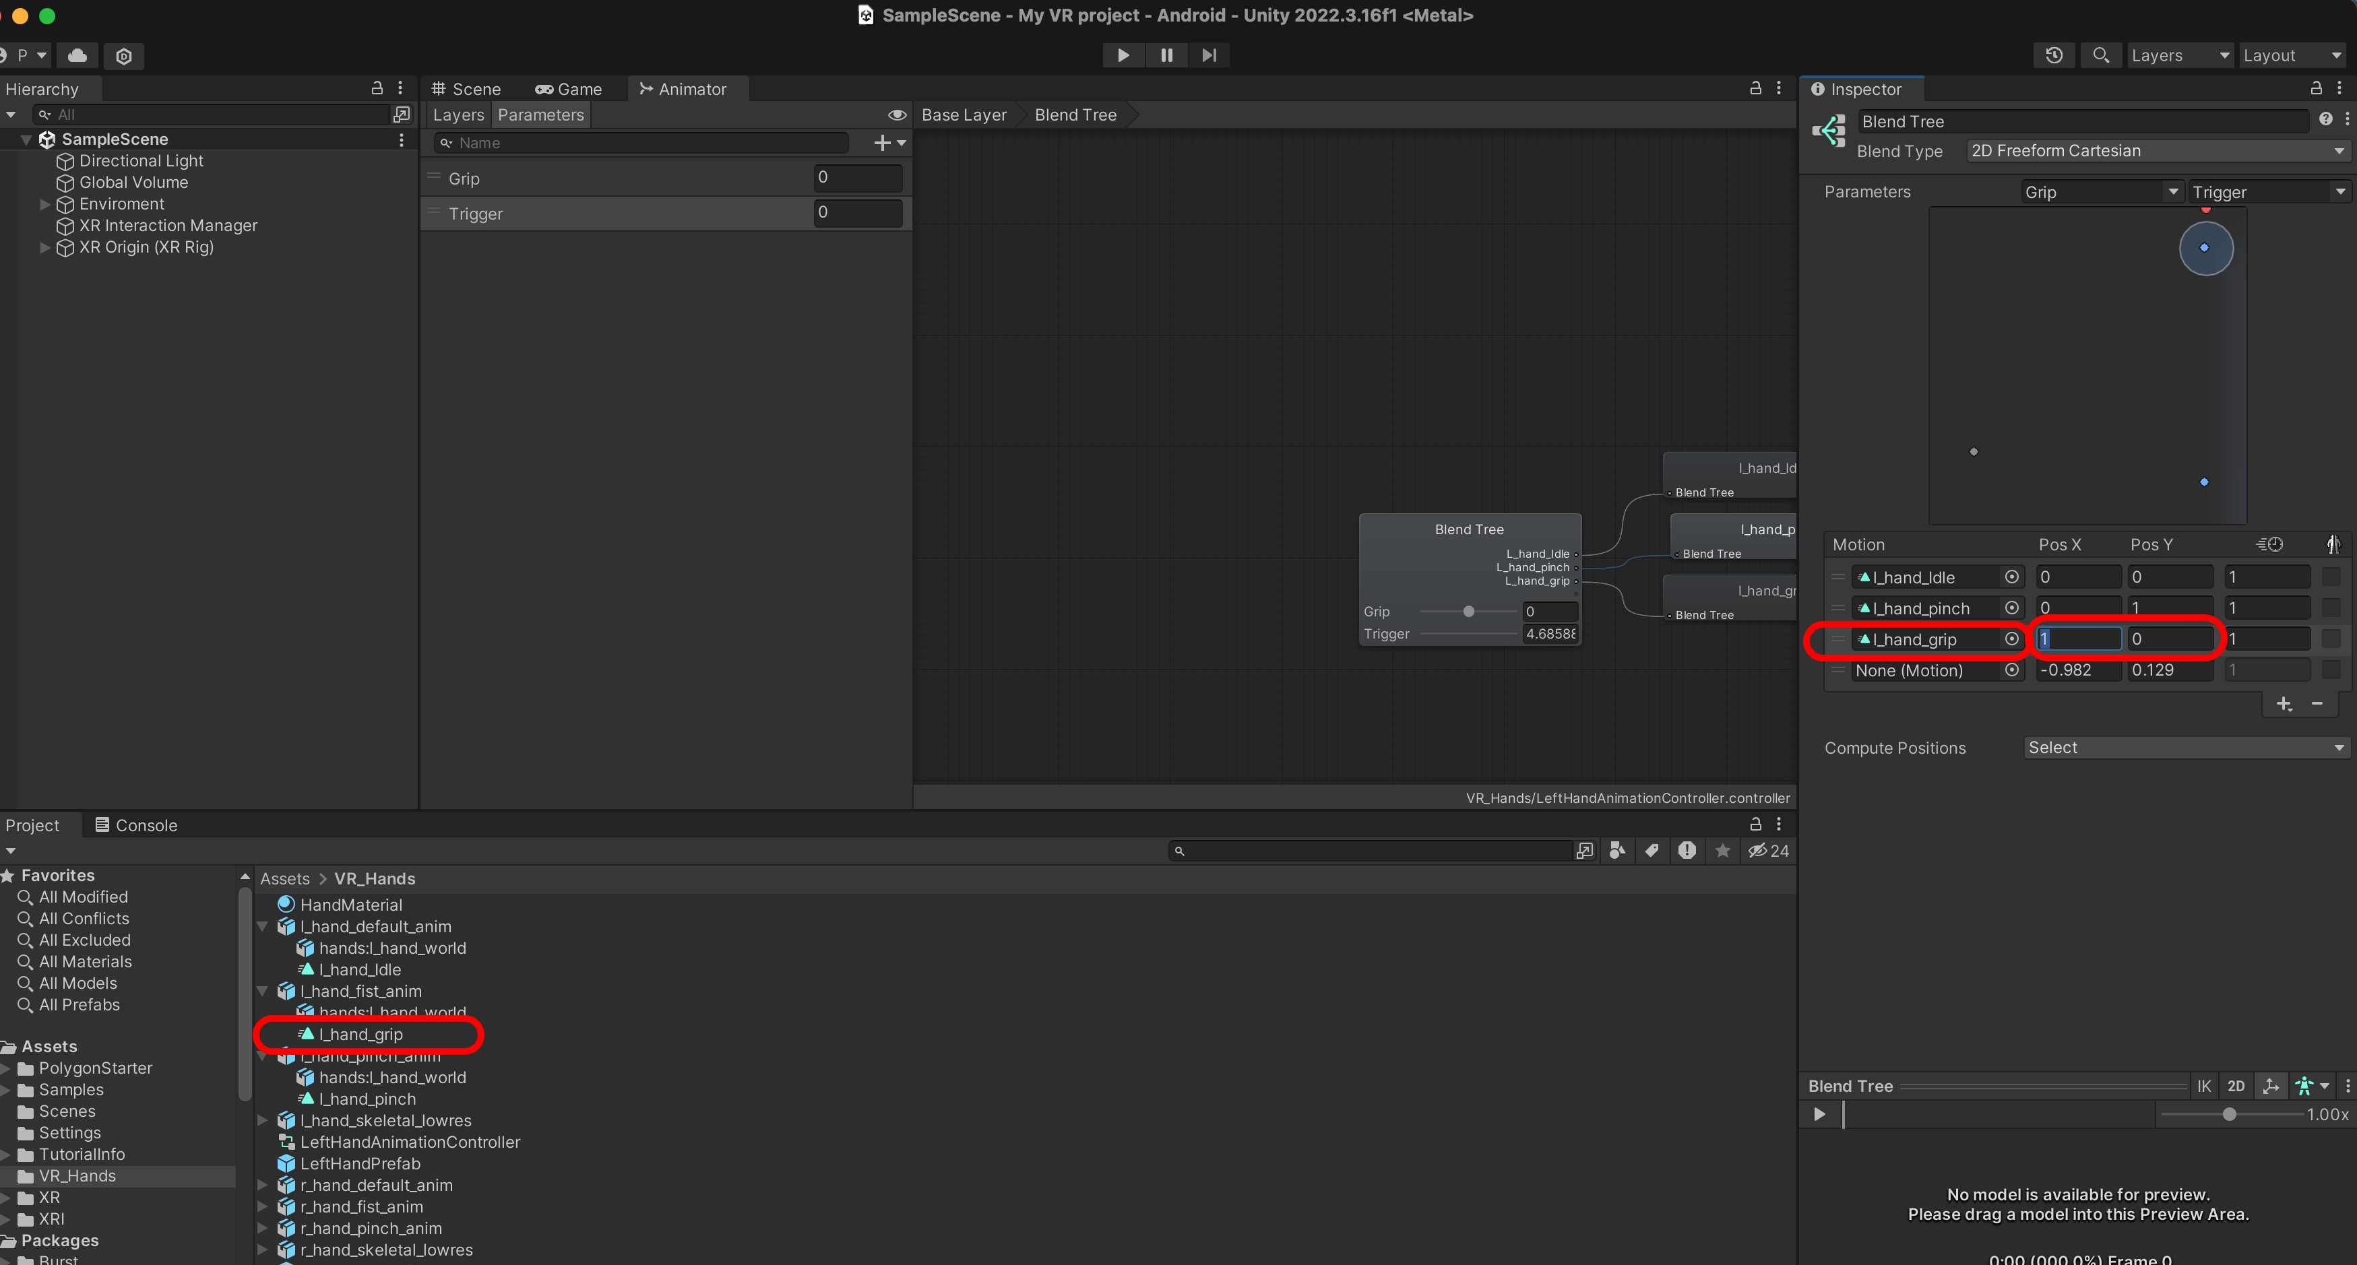Toggle parameters panel eye visibility

[x=897, y=115]
